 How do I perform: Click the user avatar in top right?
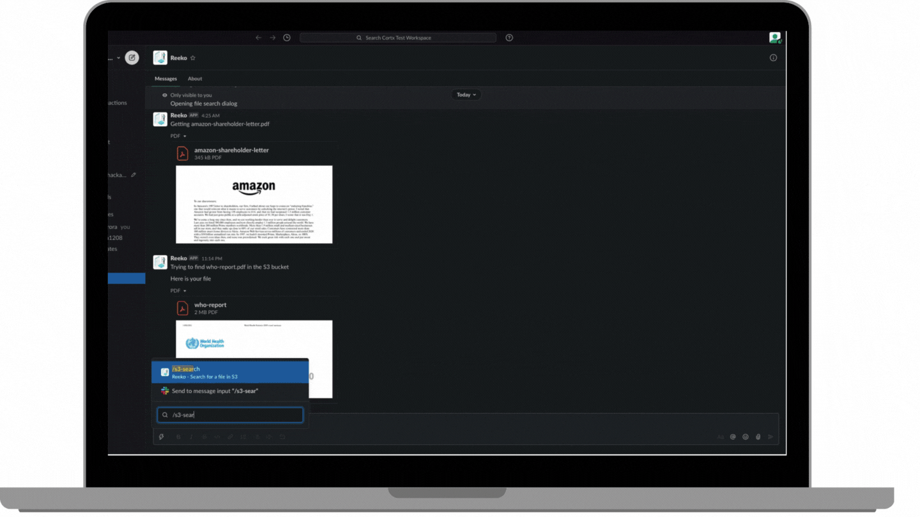775,38
